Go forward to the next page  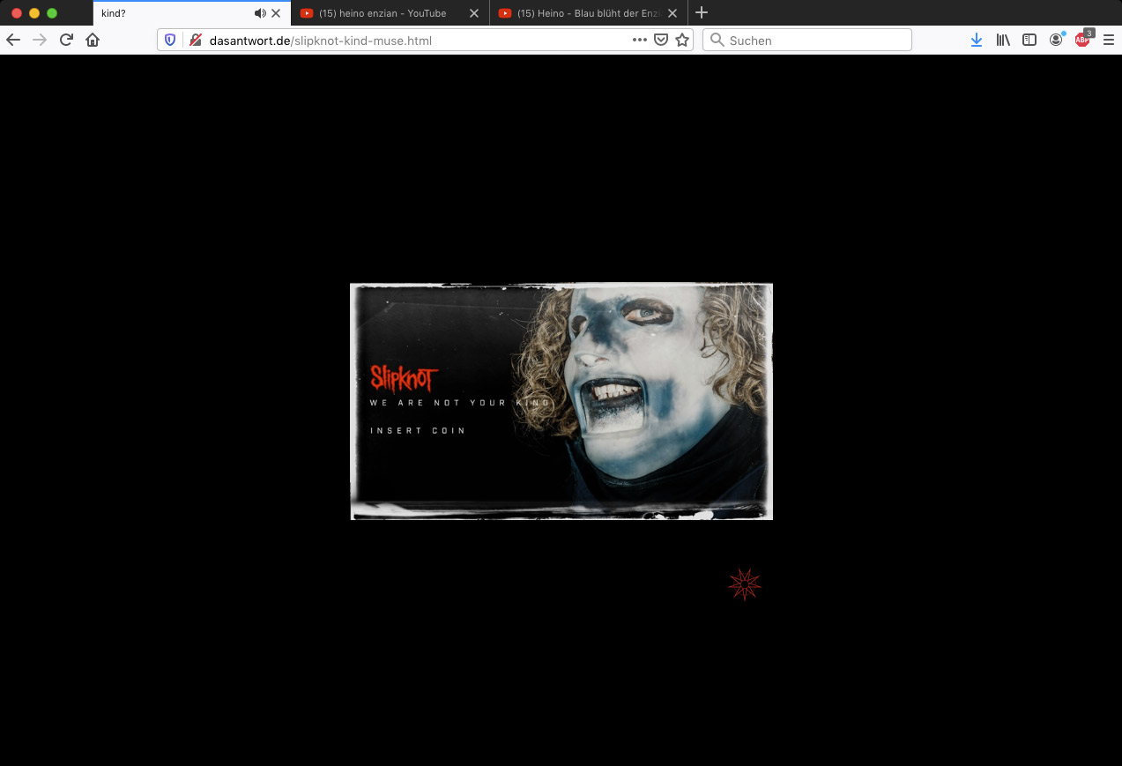[40, 40]
